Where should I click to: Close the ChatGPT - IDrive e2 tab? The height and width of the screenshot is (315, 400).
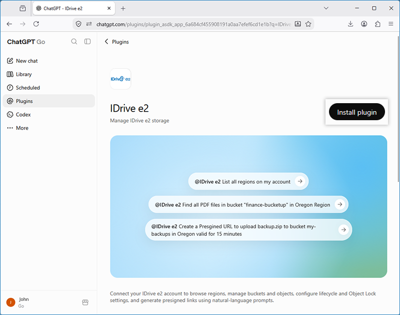click(x=109, y=9)
